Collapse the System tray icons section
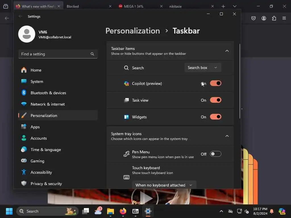The image size is (291, 218). pyautogui.click(x=227, y=136)
